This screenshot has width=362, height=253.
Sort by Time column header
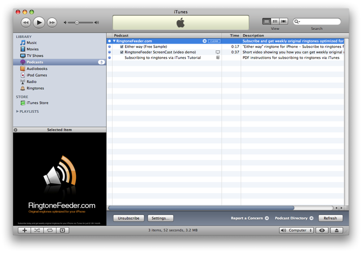(x=231, y=36)
